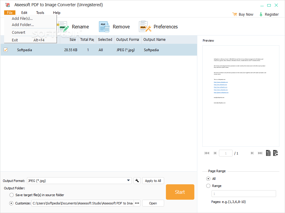Viewport: 285px width, 213px height.
Task: Open the Softpedia row's JPEG output format cell
Action: [x=126, y=50]
